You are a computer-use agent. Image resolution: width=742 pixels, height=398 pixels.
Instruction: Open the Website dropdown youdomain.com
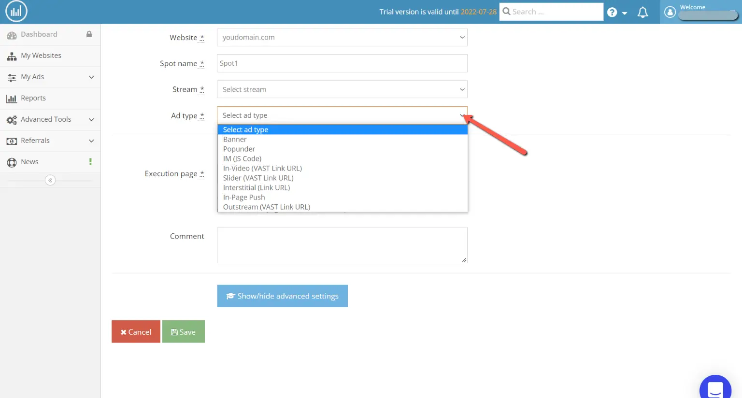(x=342, y=37)
